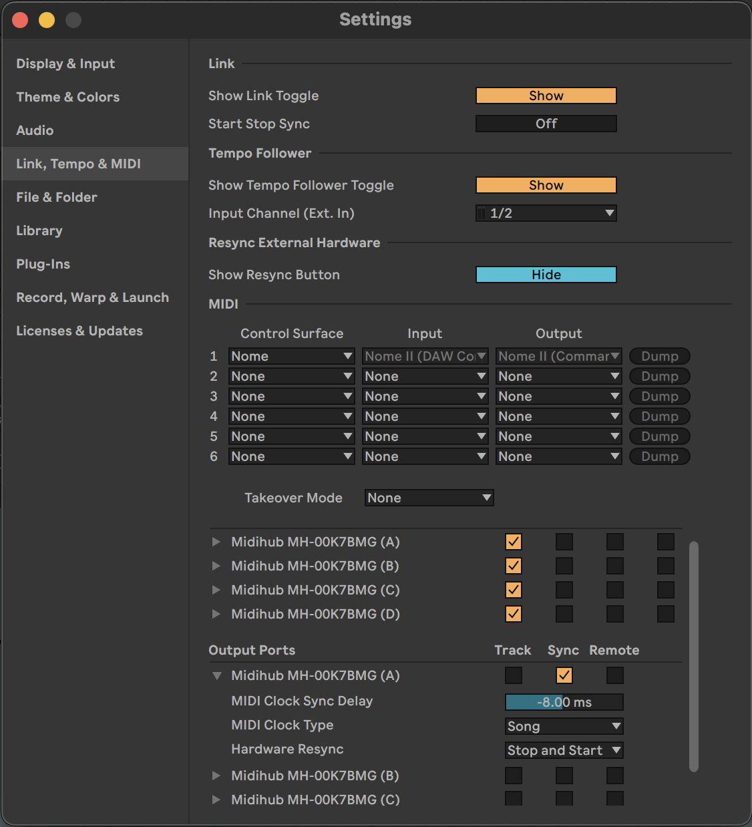Open Hardware Resync Stop and Start dropdown
Viewport: 752px width, 827px height.
pyautogui.click(x=564, y=750)
